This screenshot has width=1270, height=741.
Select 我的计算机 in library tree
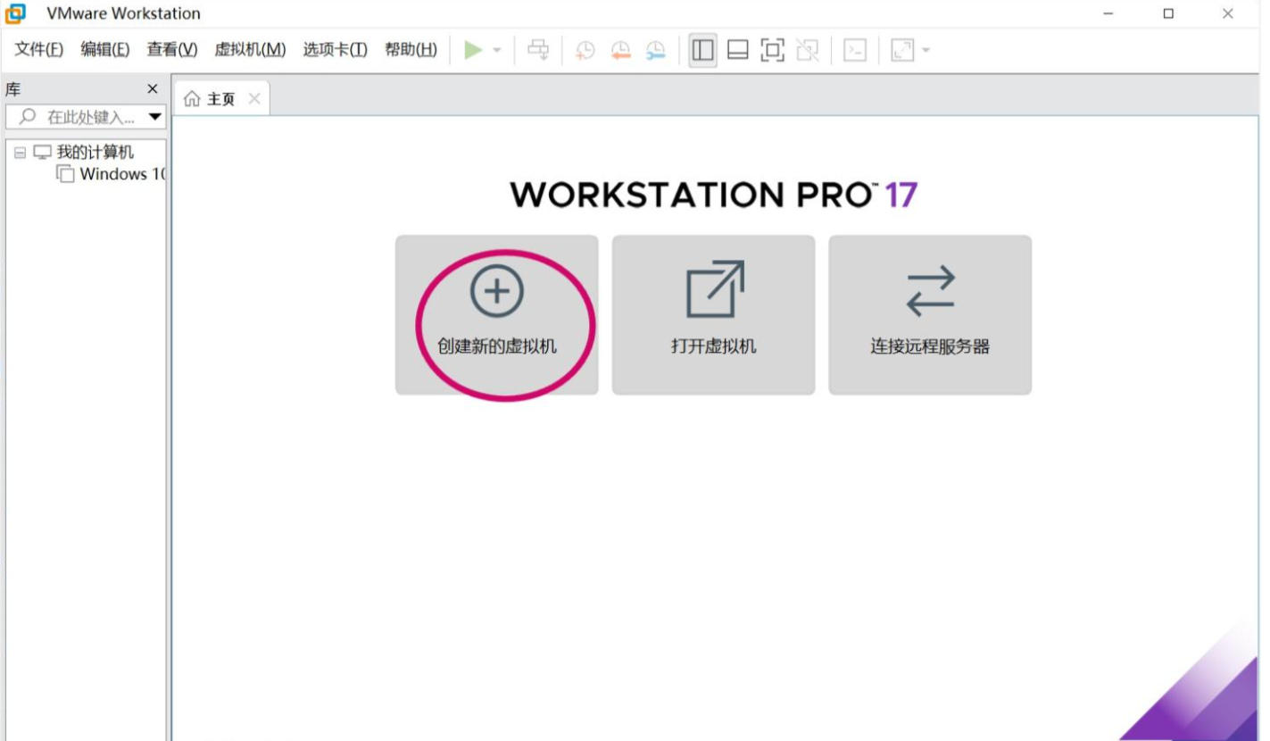point(95,153)
